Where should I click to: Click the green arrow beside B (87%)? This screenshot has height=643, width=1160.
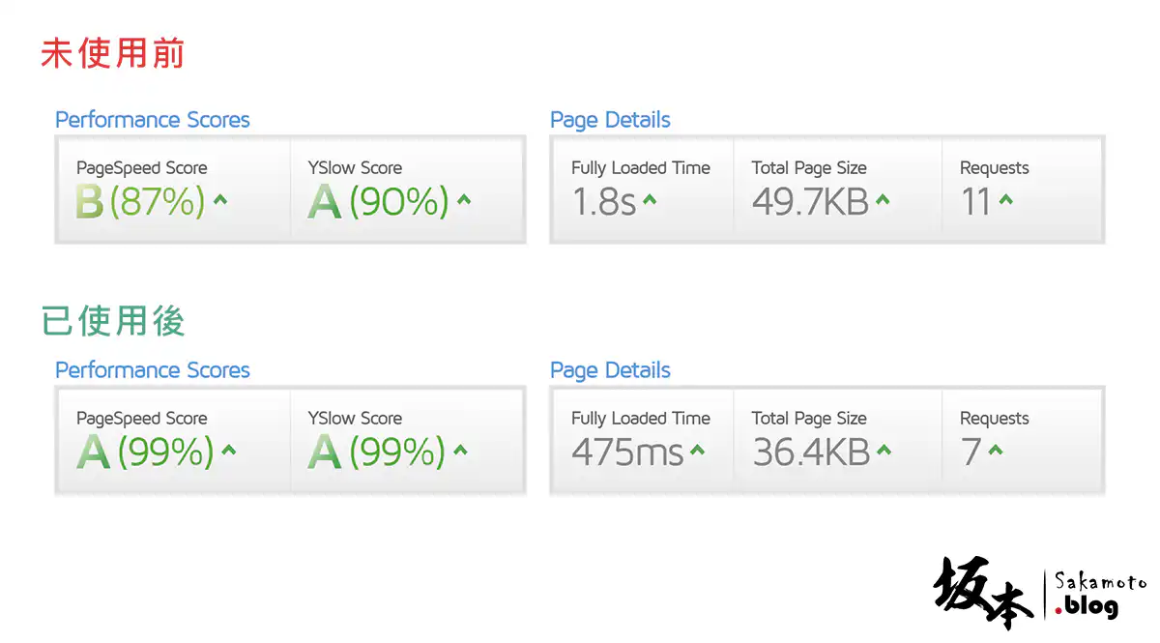click(220, 200)
